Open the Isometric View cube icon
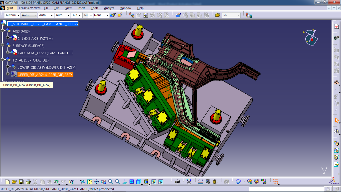 pos(139,182)
